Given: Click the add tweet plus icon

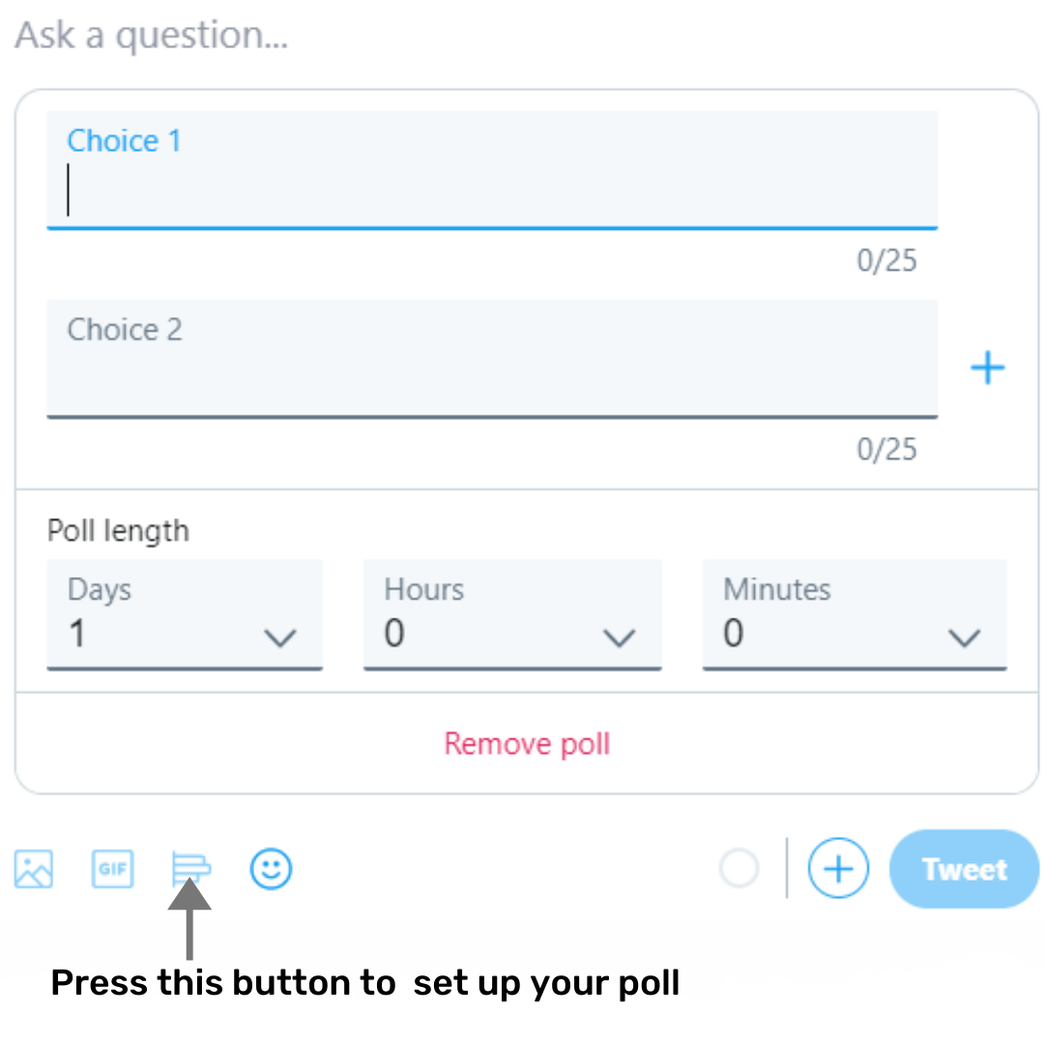Looking at the screenshot, I should (x=838, y=869).
